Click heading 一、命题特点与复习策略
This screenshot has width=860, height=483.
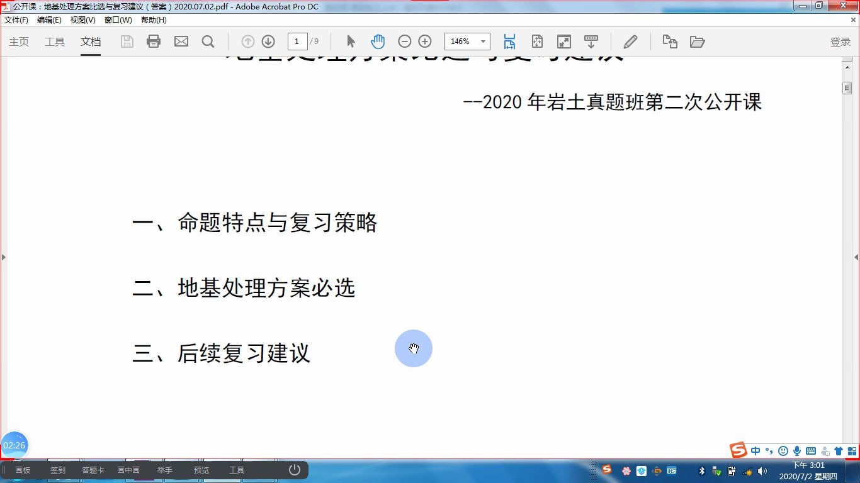[x=255, y=223]
